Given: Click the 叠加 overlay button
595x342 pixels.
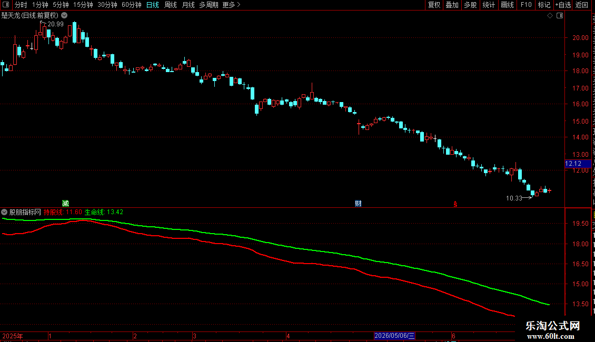Looking at the screenshot, I should [x=452, y=5].
